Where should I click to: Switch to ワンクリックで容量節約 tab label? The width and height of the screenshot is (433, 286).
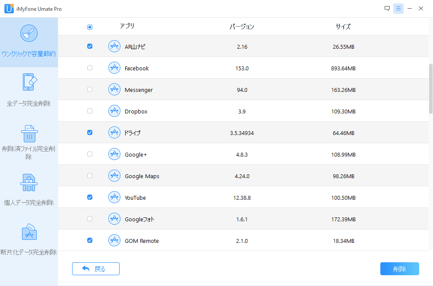click(x=29, y=54)
